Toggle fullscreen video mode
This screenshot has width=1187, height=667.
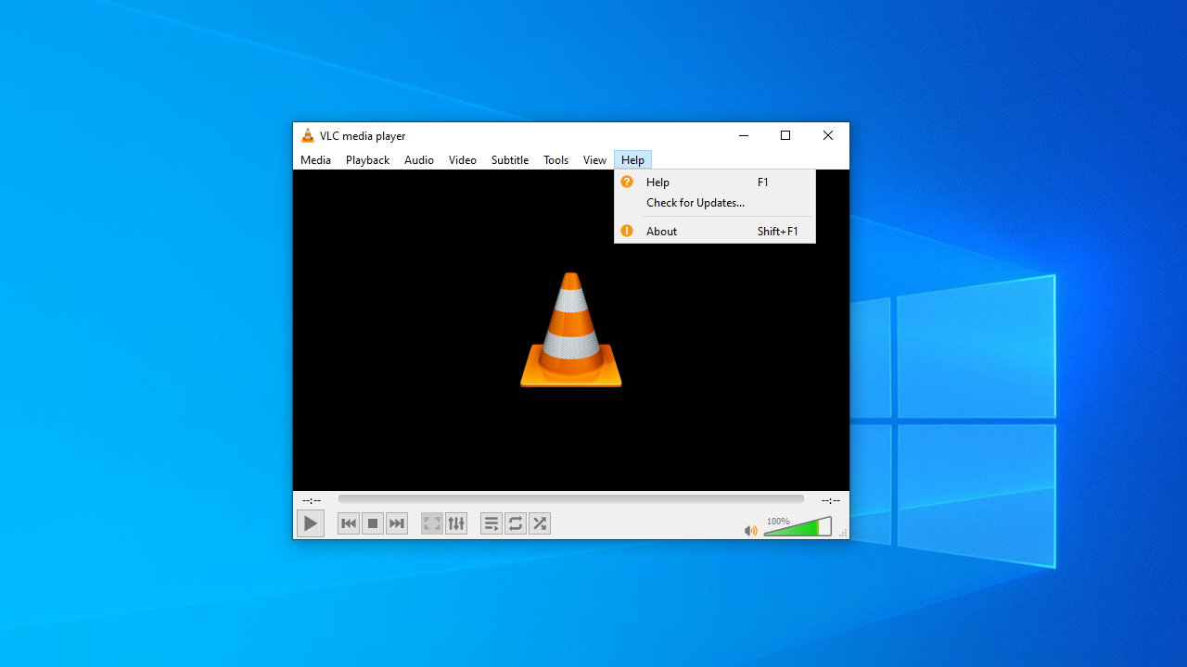coord(432,523)
